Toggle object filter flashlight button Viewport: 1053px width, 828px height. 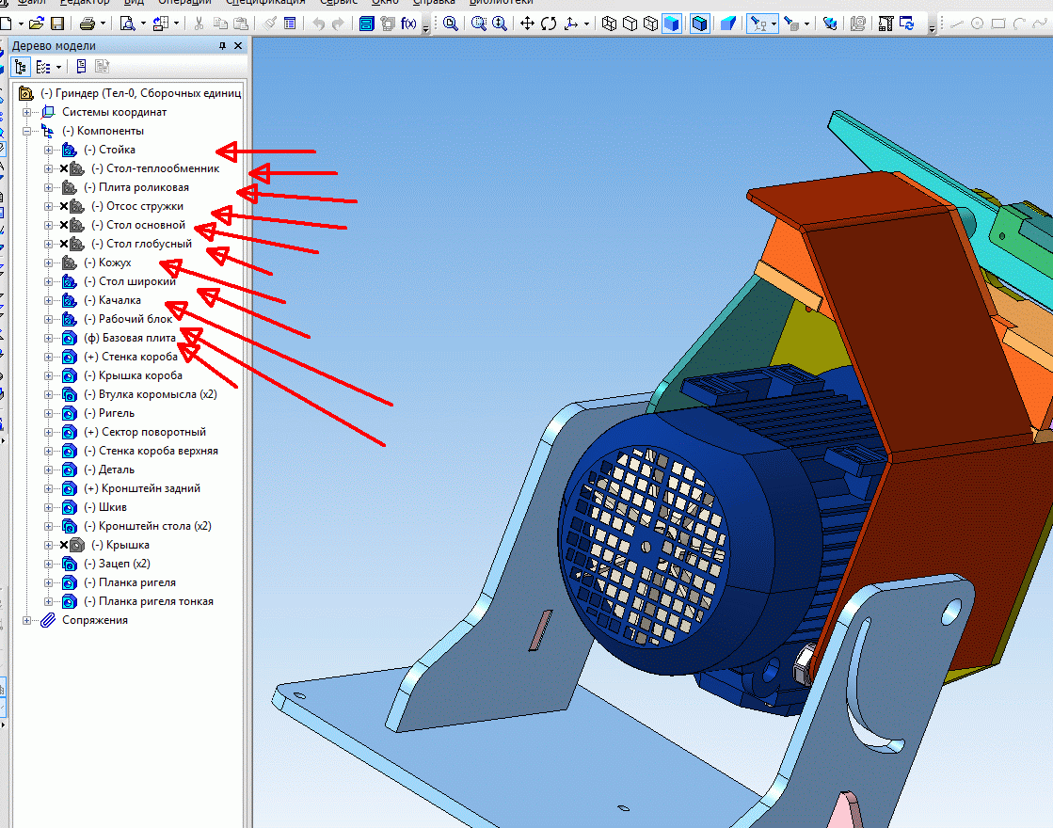[x=758, y=24]
